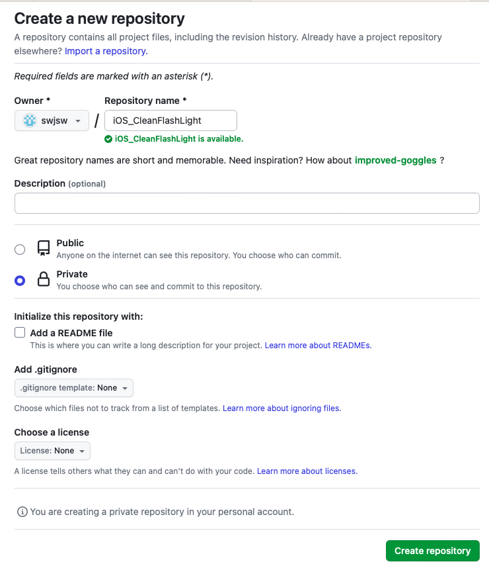Expand the .gitignore template dropdown

click(x=74, y=388)
